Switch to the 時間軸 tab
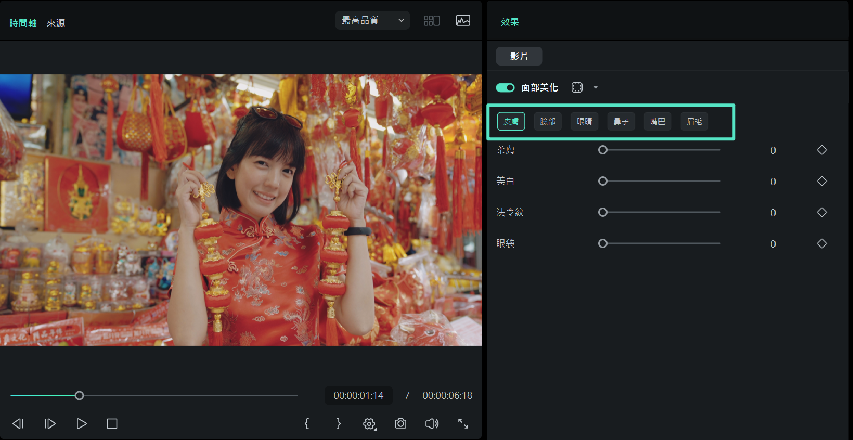Viewport: 853px width, 440px height. 23,23
